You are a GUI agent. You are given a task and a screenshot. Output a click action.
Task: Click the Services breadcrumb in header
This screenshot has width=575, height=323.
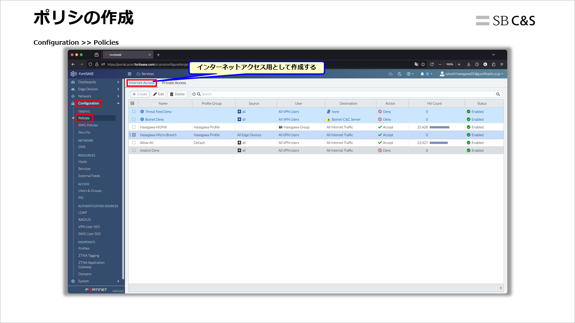[x=145, y=74]
